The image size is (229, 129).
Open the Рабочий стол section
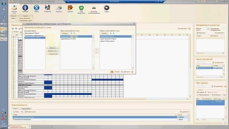pyautogui.click(x=14, y=9)
